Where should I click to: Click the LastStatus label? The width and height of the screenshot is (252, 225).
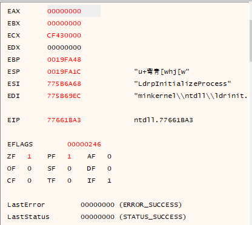[x=28, y=217]
